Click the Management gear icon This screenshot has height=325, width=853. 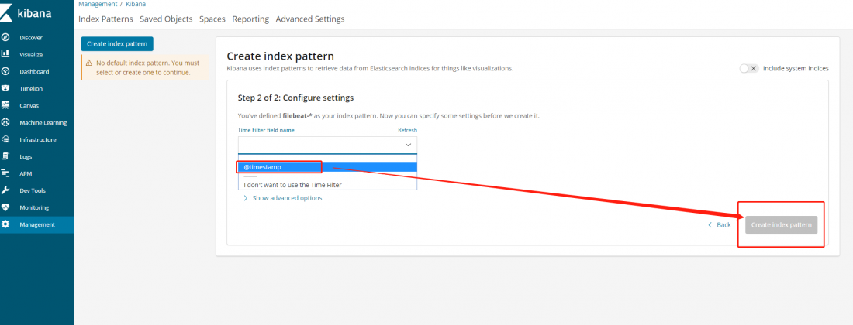[5, 224]
